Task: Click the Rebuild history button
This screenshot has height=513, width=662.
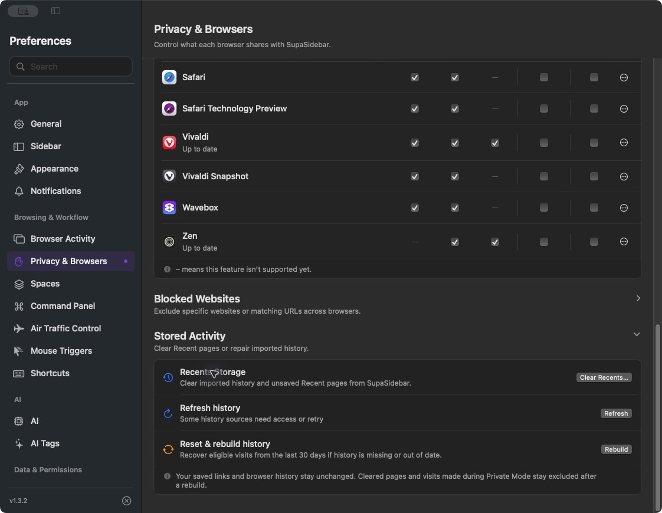Action: click(x=617, y=449)
